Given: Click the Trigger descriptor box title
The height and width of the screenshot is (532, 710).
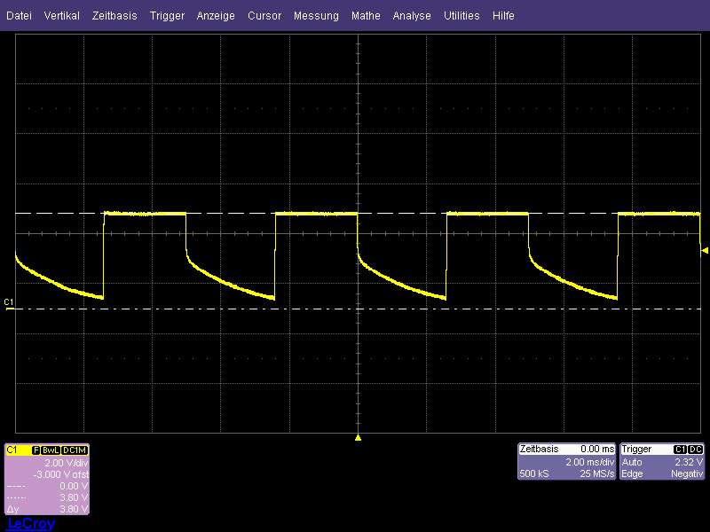Looking at the screenshot, I should coord(636,449).
